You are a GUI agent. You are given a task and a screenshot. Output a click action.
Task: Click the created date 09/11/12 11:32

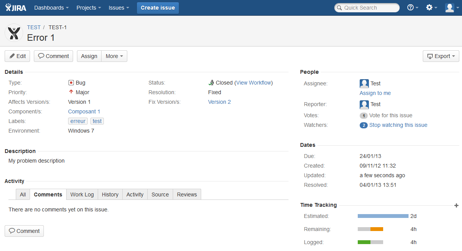tap(378, 166)
